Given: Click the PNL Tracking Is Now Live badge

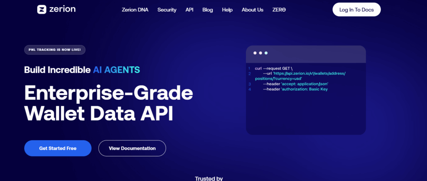Looking at the screenshot, I should click(55, 50).
